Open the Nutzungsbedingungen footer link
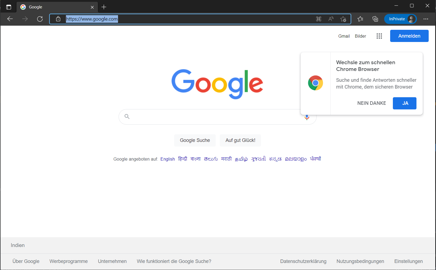 (x=360, y=261)
